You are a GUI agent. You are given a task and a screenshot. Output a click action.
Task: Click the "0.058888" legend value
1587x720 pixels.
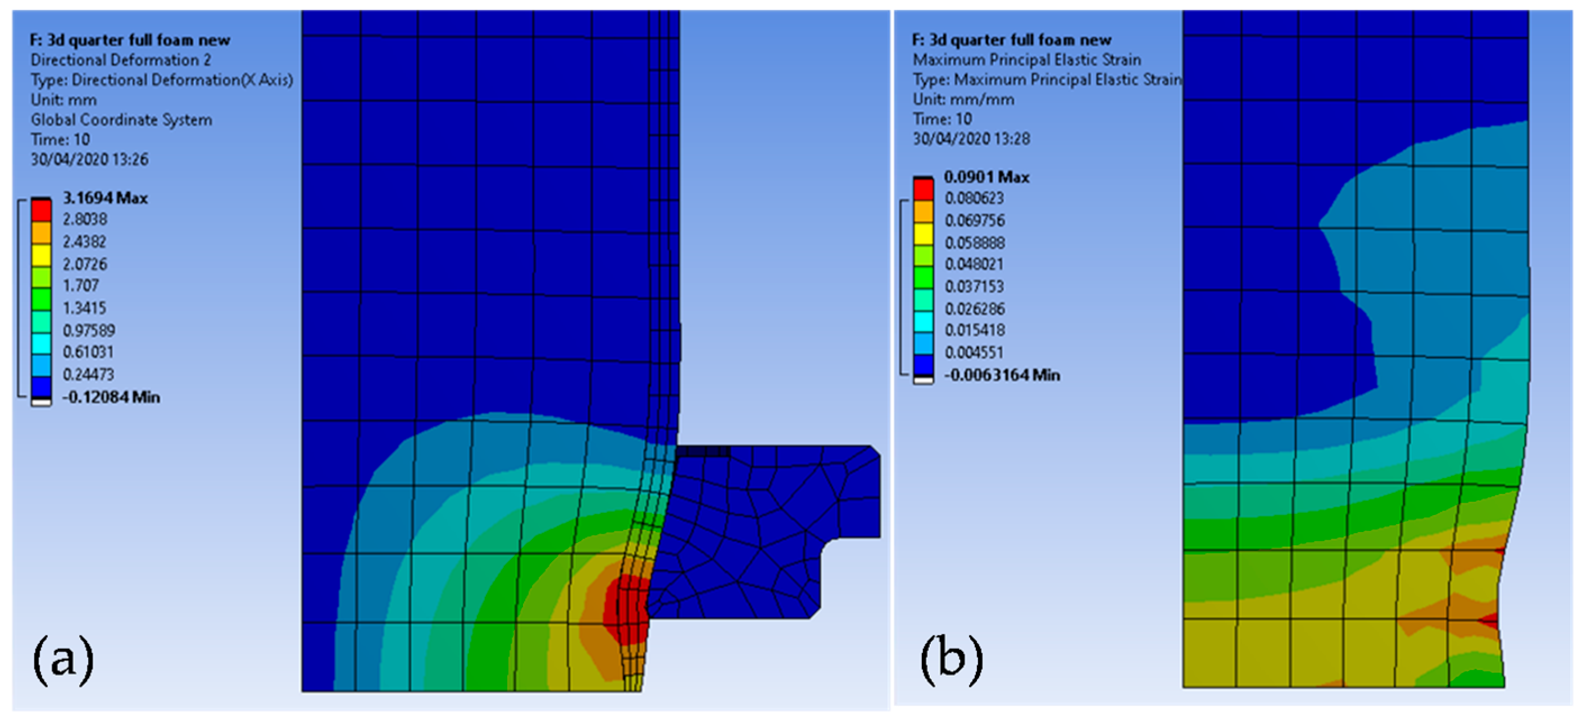(x=975, y=243)
